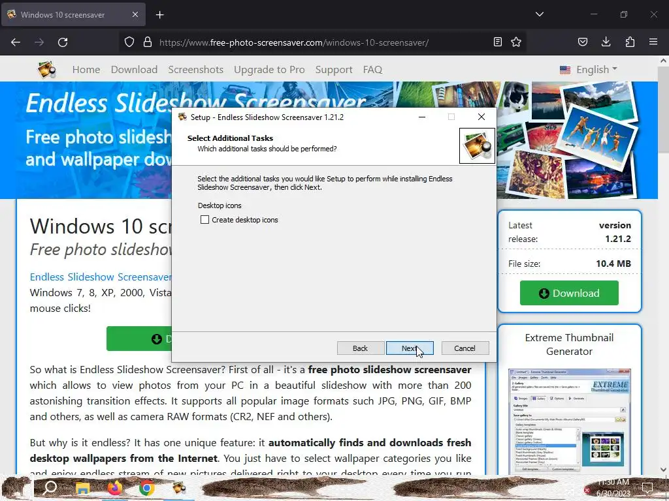Minimize the Setup dialog window
The image size is (669, 501).
[x=422, y=117]
